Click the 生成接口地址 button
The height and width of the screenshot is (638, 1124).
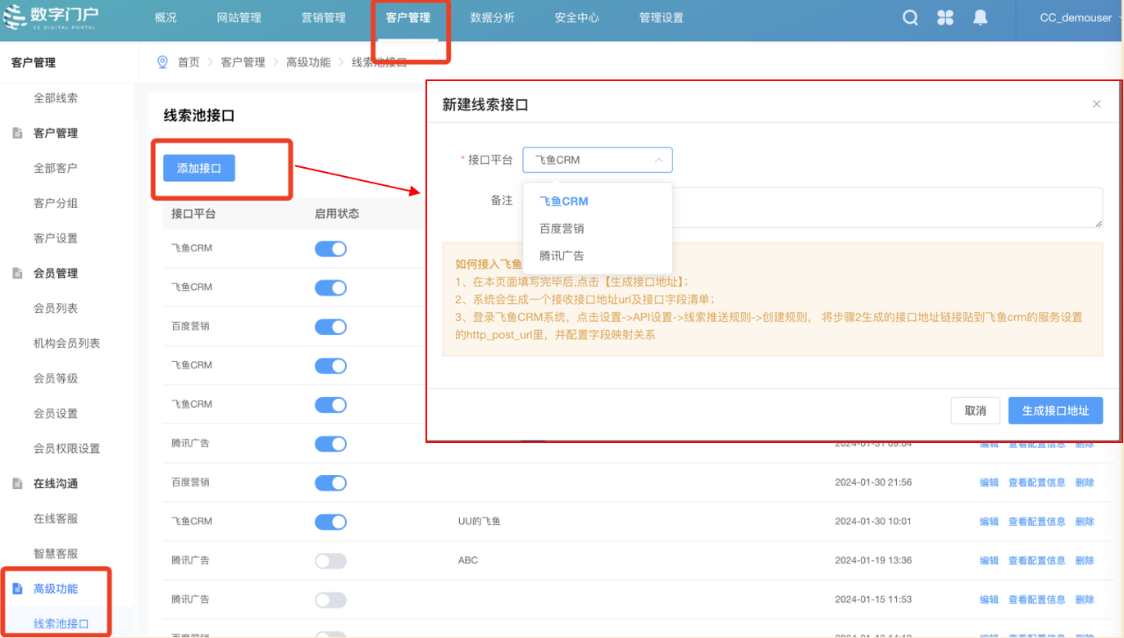(x=1055, y=410)
